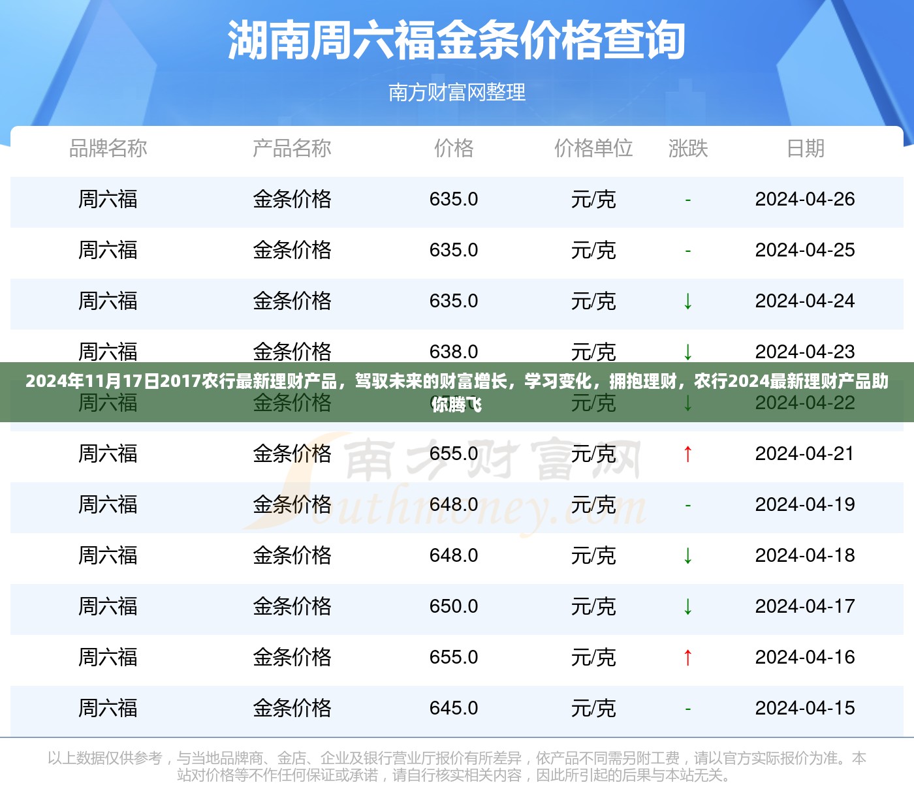Click 金条价格 in the 2024-04-18 row
The image size is (914, 785).
(292, 555)
